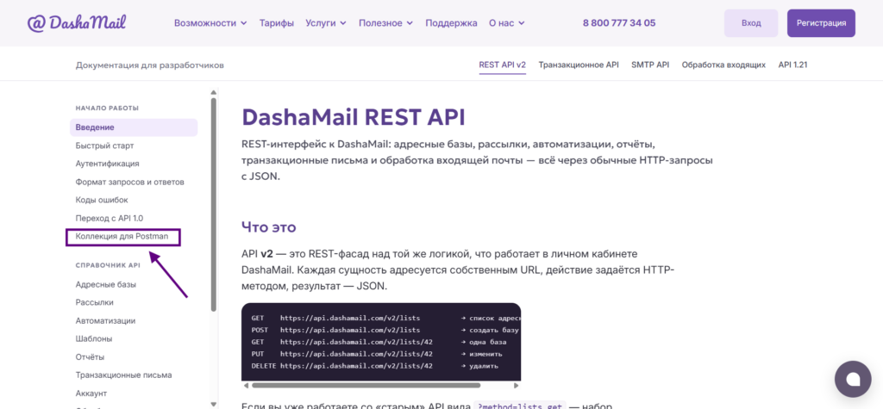Expand the Услуги dropdown menu
This screenshot has height=409, width=883.
(326, 23)
